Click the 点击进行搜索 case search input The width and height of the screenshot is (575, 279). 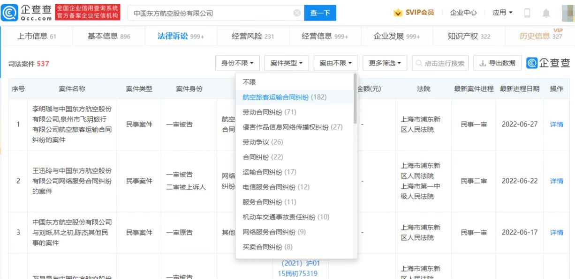440,63
